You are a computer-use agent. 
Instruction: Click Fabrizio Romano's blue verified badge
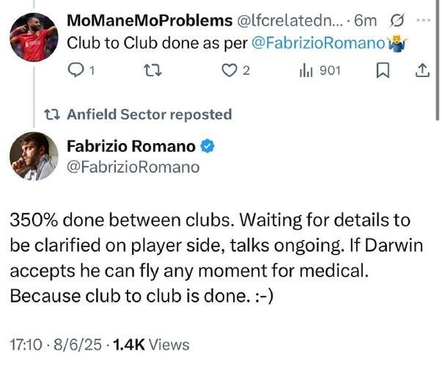[x=207, y=145]
